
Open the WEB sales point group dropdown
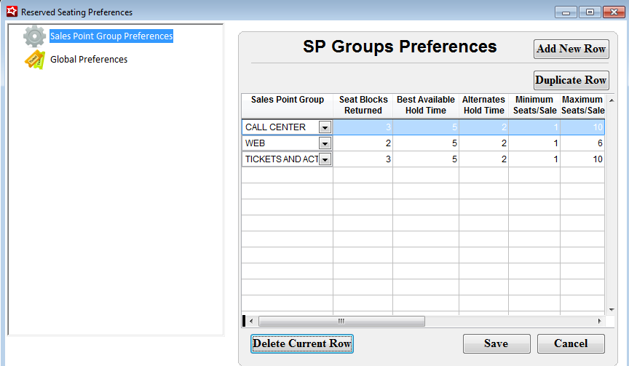tap(325, 143)
